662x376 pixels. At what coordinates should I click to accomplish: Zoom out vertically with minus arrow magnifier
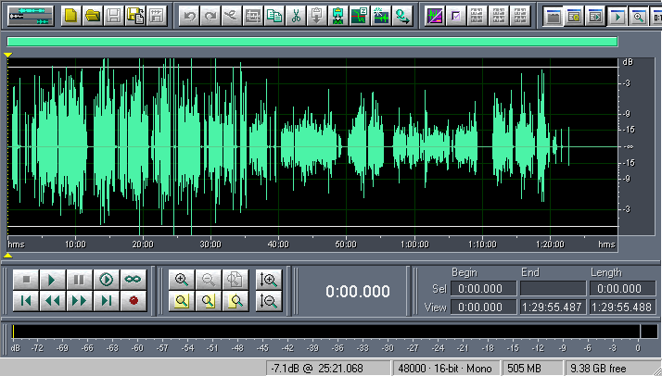click(269, 301)
